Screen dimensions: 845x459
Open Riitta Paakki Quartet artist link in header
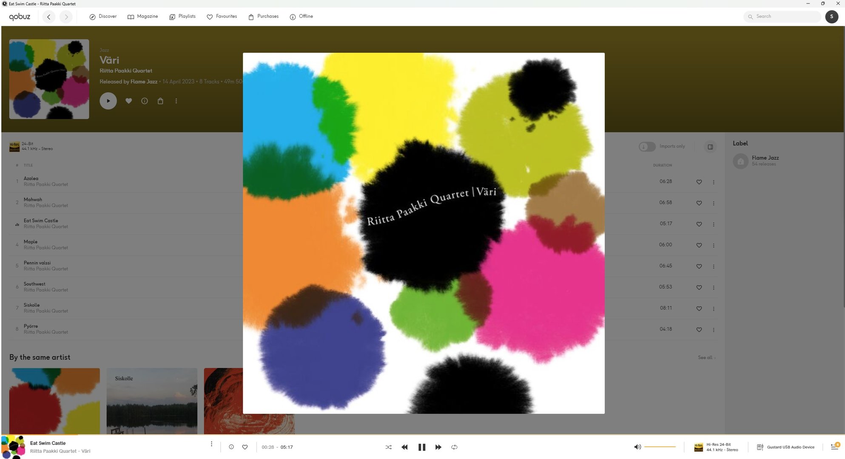coord(126,71)
